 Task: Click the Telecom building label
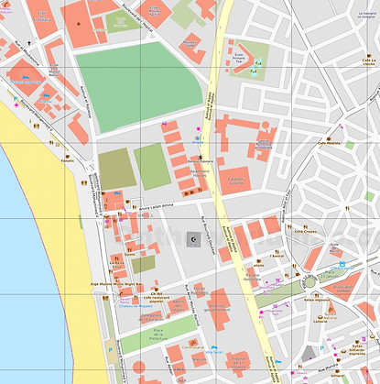tap(200, 359)
